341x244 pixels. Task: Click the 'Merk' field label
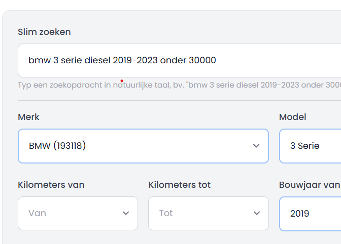pos(28,117)
